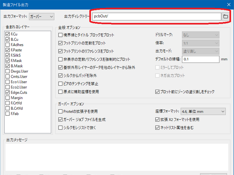Click the デフォルトの線幅 0.1 input field
Screen dimensions: 234x175
tap(201, 59)
